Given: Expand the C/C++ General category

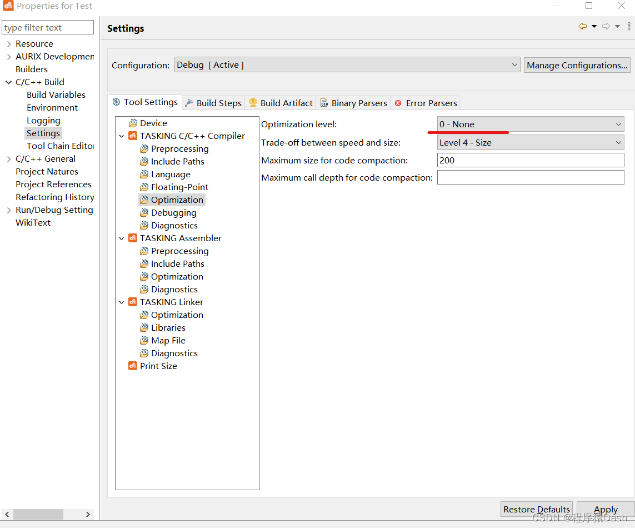Looking at the screenshot, I should 8,159.
